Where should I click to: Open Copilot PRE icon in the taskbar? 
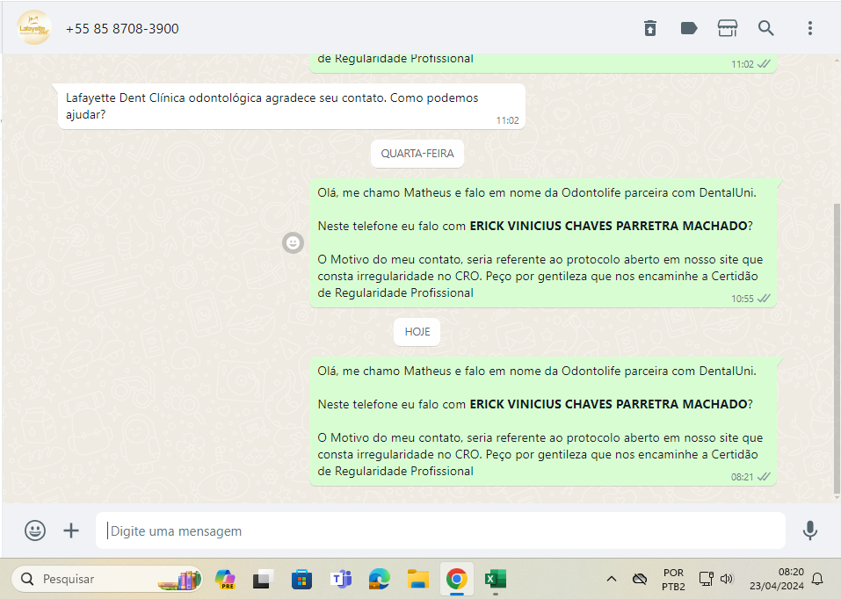(225, 579)
